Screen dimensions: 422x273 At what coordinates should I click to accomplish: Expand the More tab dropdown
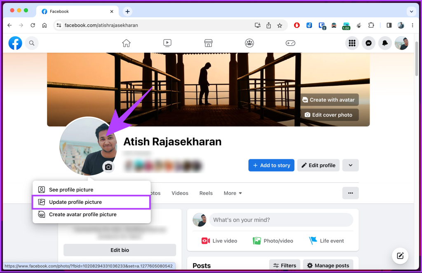pyautogui.click(x=232, y=193)
